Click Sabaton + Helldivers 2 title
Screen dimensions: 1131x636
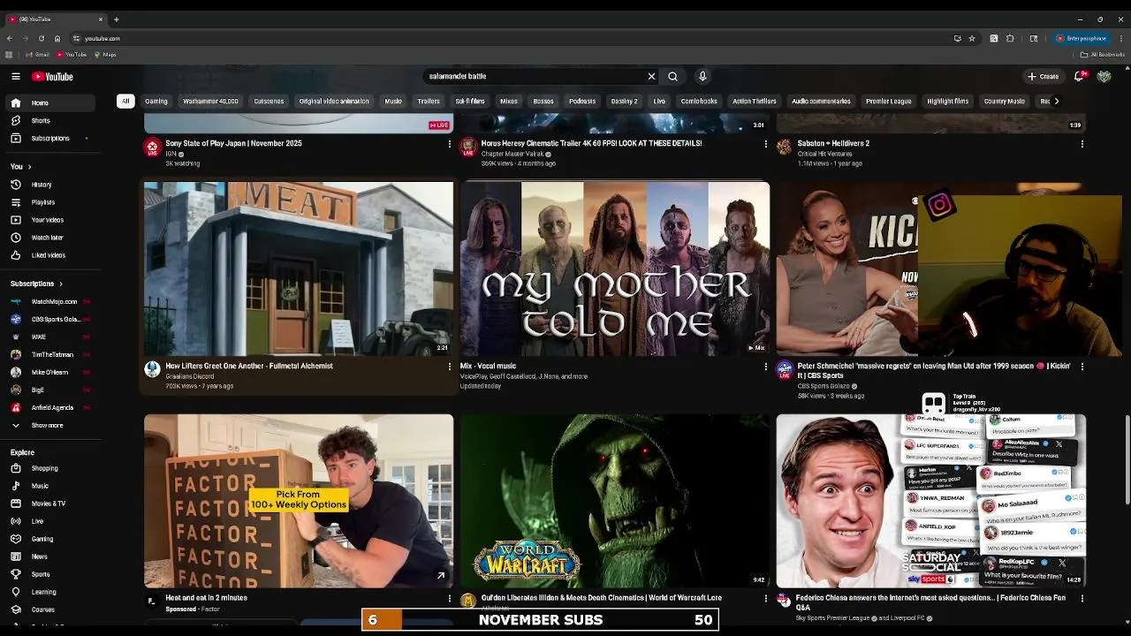[x=833, y=143]
